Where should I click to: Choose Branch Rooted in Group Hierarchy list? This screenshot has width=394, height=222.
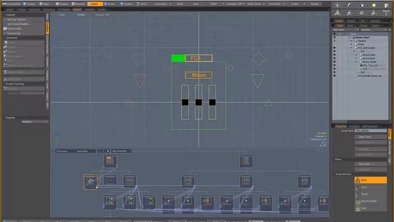tap(371, 201)
